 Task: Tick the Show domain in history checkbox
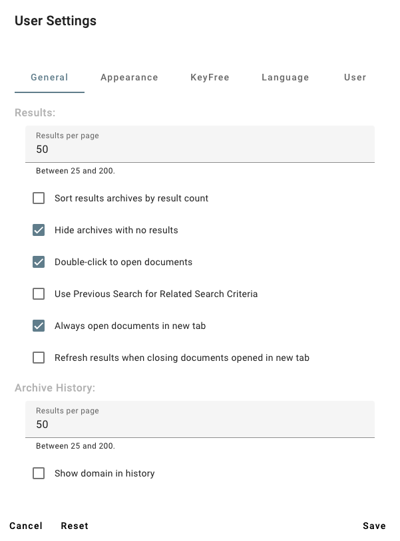(39, 473)
